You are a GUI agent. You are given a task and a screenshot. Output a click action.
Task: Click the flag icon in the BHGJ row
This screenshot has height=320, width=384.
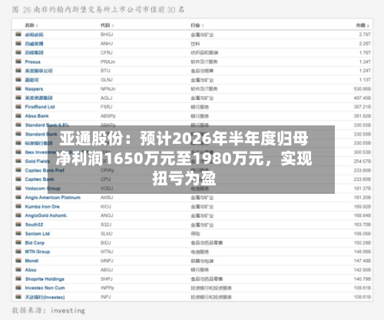(18, 34)
